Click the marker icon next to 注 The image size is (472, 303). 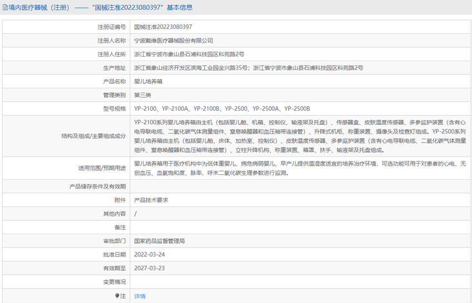tap(117, 296)
